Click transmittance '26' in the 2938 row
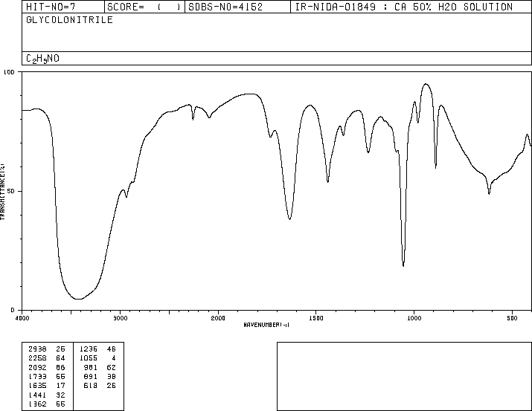 pyautogui.click(x=60, y=349)
